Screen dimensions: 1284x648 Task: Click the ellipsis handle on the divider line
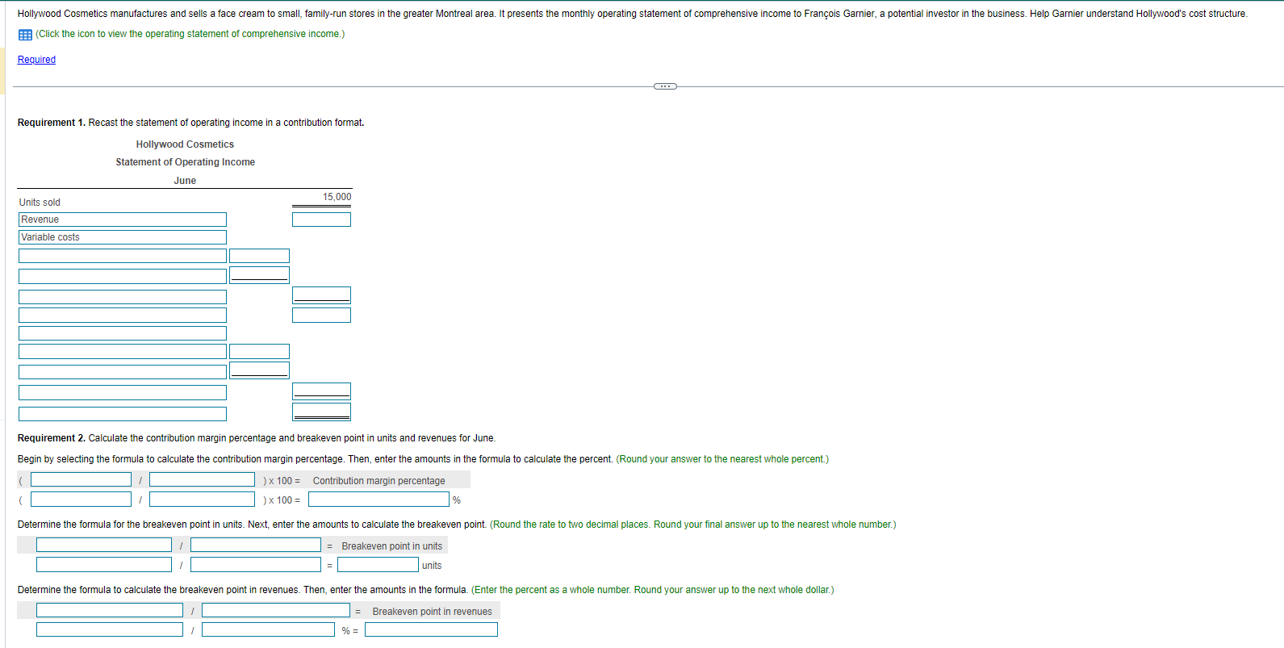point(665,86)
